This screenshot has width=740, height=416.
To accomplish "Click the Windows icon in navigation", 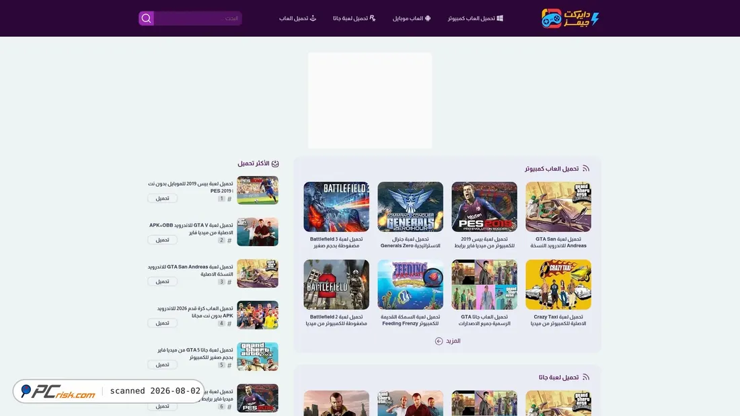I will coord(500,18).
